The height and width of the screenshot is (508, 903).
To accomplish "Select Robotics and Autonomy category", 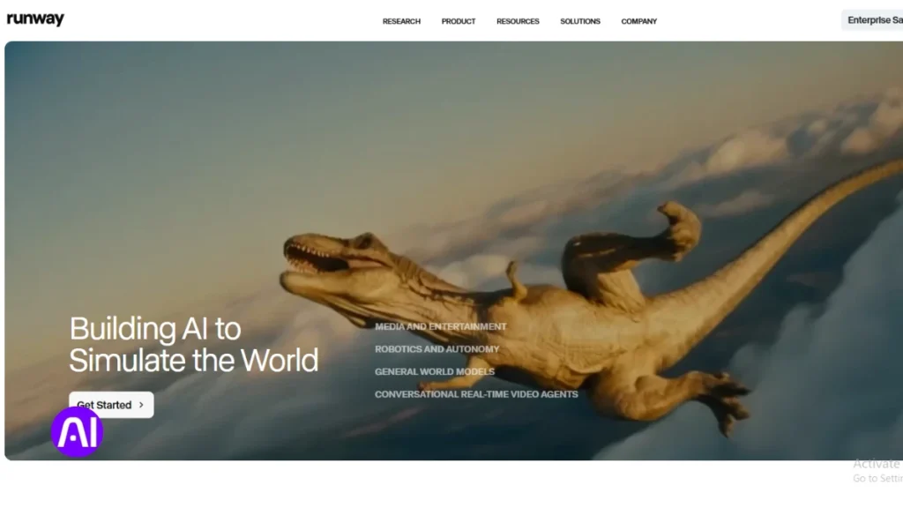I will [437, 349].
